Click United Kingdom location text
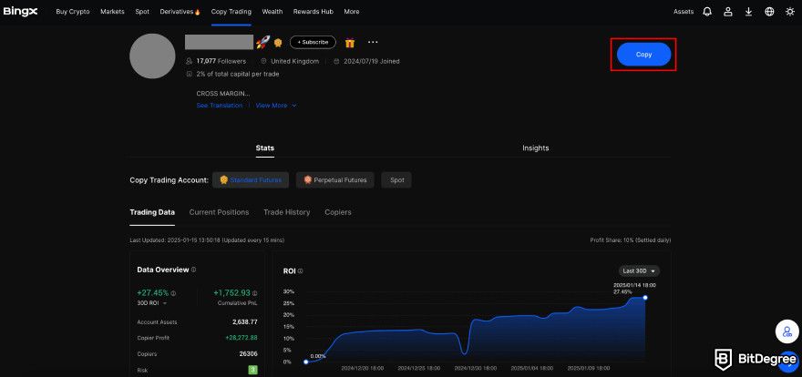The image size is (802, 377). (294, 61)
